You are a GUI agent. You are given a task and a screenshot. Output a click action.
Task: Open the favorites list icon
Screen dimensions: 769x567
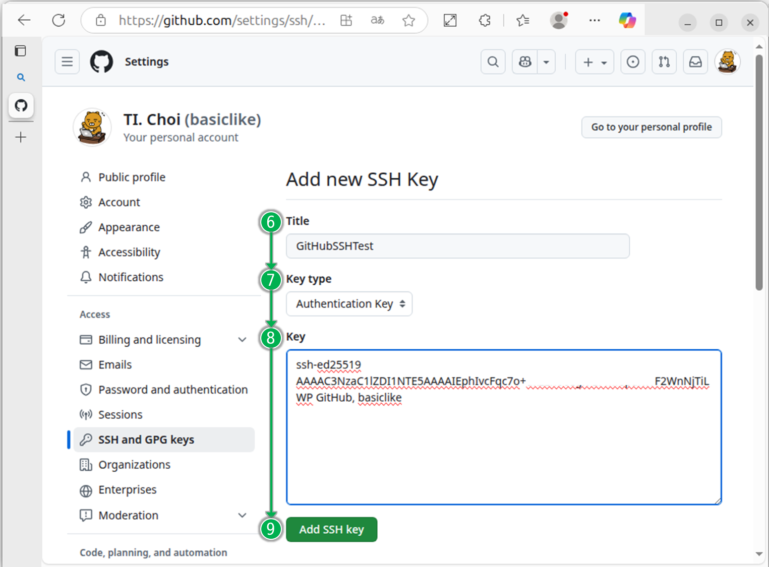[523, 20]
